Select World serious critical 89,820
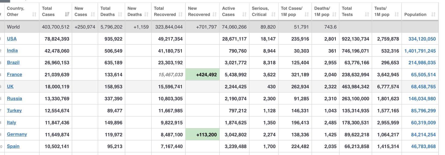This screenshot has height=155, width=445. click(268, 27)
